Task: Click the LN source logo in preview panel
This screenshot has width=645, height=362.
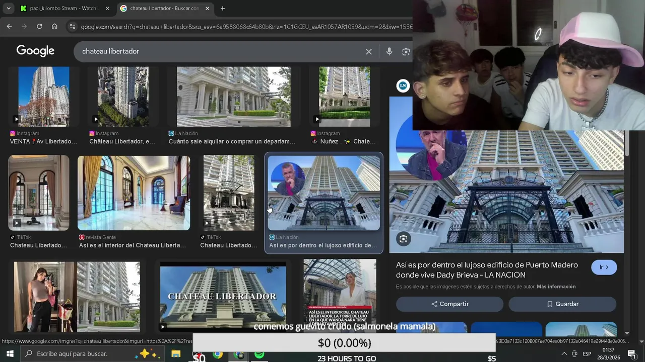Action: coord(403,85)
